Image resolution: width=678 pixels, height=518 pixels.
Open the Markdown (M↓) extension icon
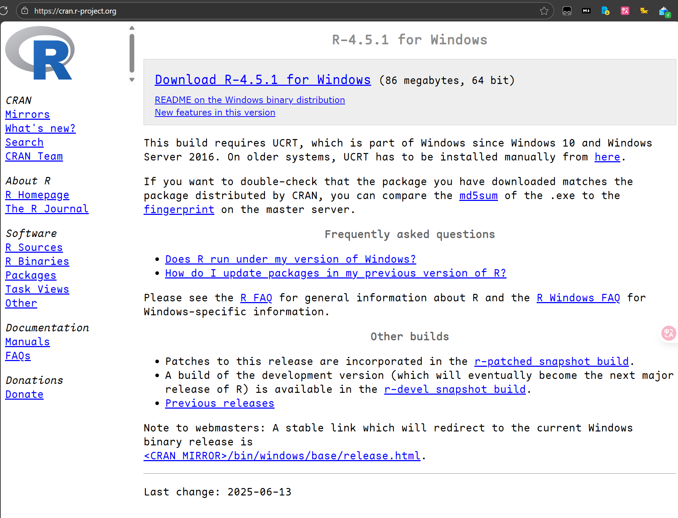tap(586, 11)
